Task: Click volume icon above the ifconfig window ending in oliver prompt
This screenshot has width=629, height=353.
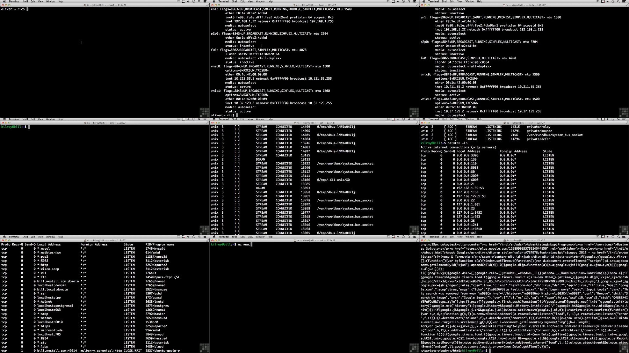Action: pos(398,1)
